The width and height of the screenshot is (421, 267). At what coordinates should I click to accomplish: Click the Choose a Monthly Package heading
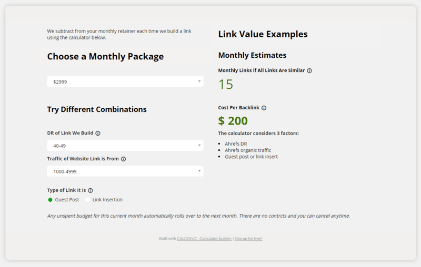click(x=105, y=57)
